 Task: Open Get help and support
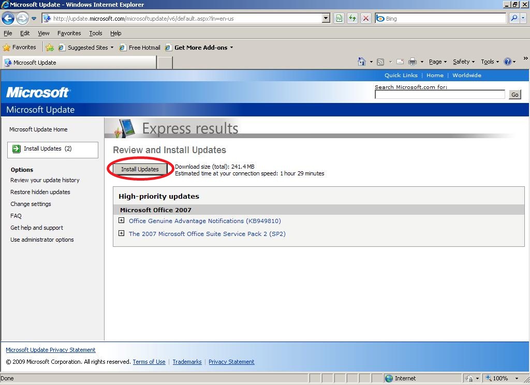[x=37, y=228]
